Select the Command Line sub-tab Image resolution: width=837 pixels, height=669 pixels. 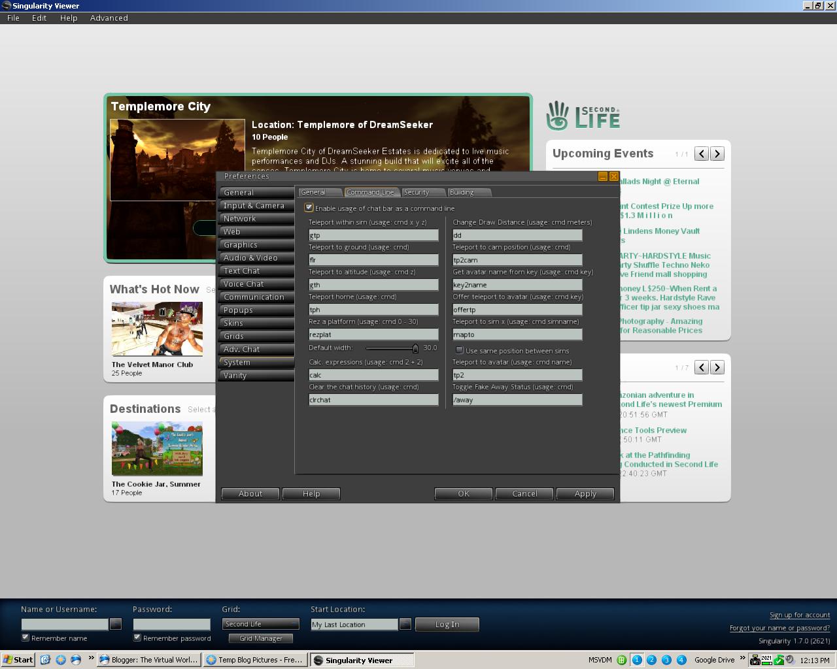[371, 192]
